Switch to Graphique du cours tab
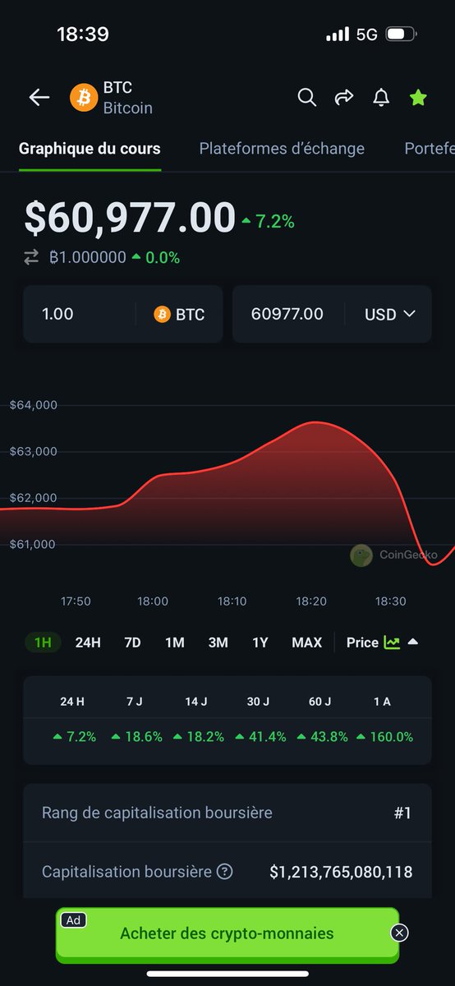Screen dimensions: 455x986 click(x=90, y=149)
